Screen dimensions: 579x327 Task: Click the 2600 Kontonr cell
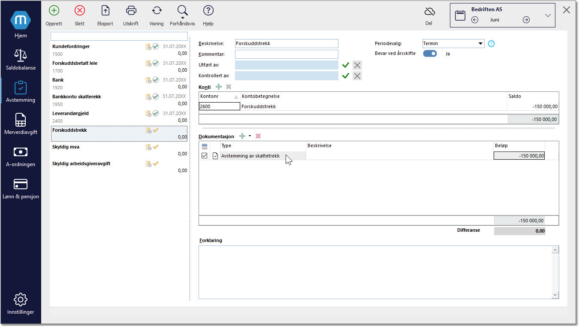[219, 106]
